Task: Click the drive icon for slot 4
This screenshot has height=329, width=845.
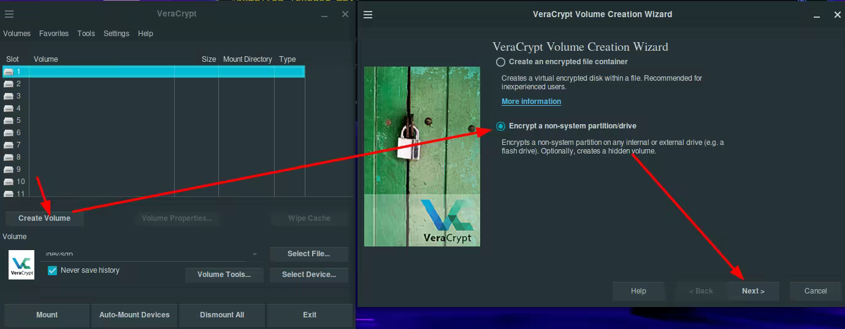Action: point(9,108)
